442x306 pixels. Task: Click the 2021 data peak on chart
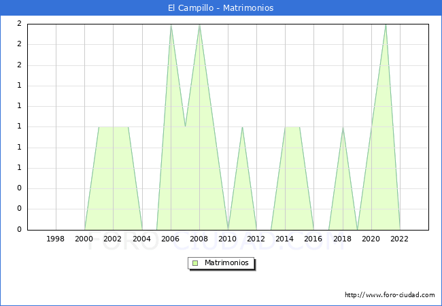tap(386, 25)
